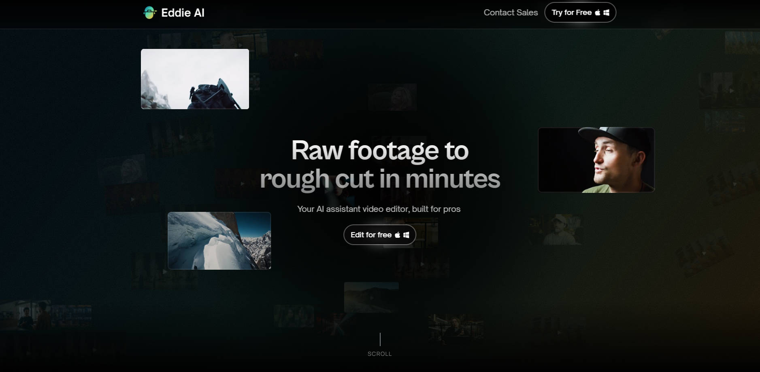
Task: Click the Windows icon in Try for Free
Action: (606, 13)
